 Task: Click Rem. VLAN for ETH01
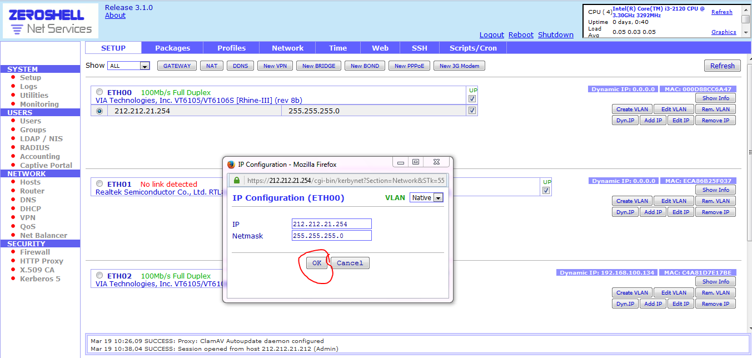click(x=715, y=201)
